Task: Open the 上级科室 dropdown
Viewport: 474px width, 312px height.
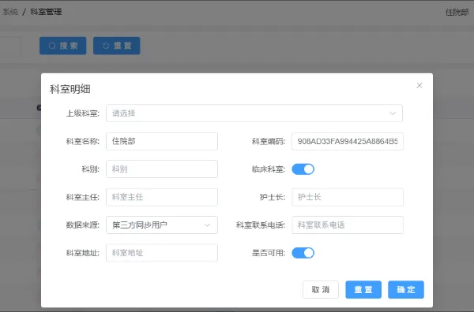Action: [254, 113]
